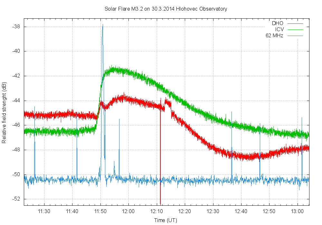The height and width of the screenshot is (225, 322).
Task: Select the 62 MHz legend label
Action: [x=274, y=35]
